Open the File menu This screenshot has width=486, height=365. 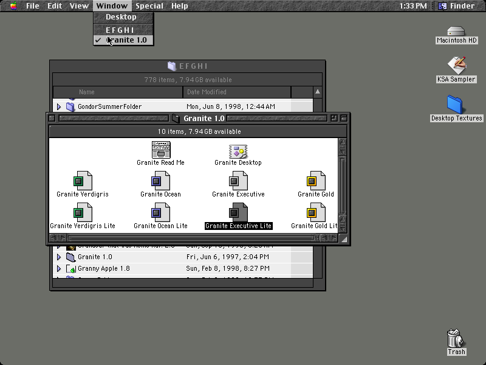(33, 5)
